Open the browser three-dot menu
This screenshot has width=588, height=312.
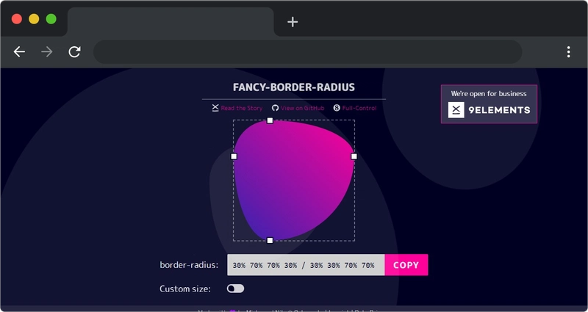pos(568,51)
